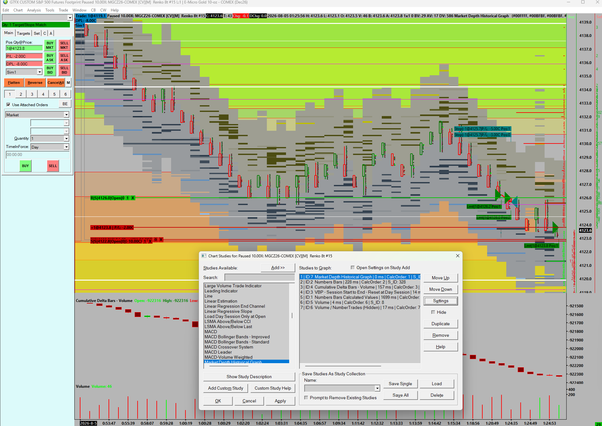Click the M button beside CancelAll
The image size is (602, 426).
pyautogui.click(x=68, y=83)
